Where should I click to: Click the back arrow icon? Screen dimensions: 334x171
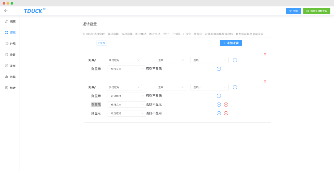click(6, 11)
